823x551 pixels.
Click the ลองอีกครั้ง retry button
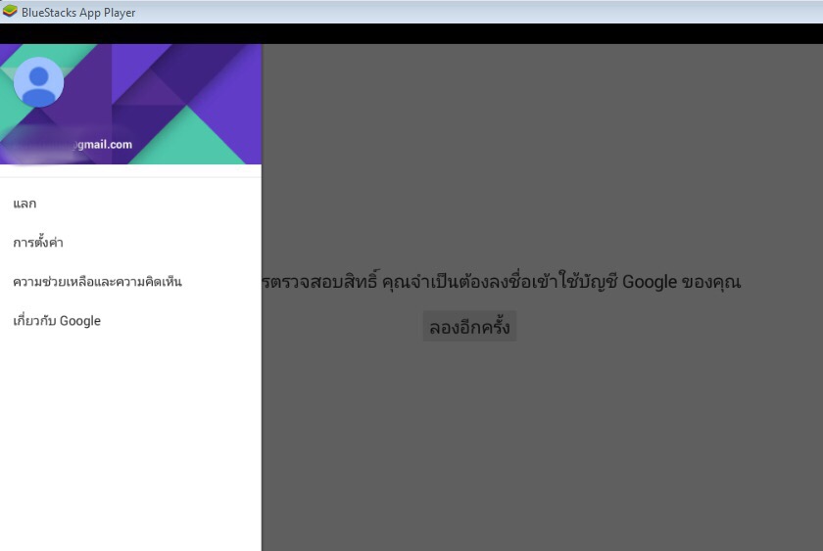469,327
